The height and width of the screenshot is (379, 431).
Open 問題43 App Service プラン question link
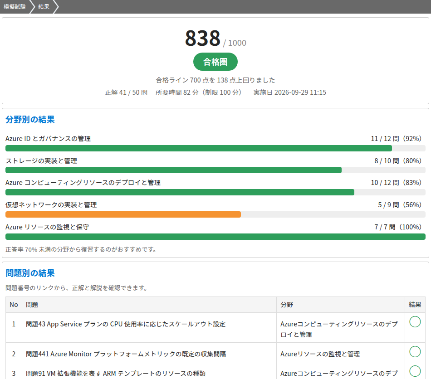(x=126, y=324)
